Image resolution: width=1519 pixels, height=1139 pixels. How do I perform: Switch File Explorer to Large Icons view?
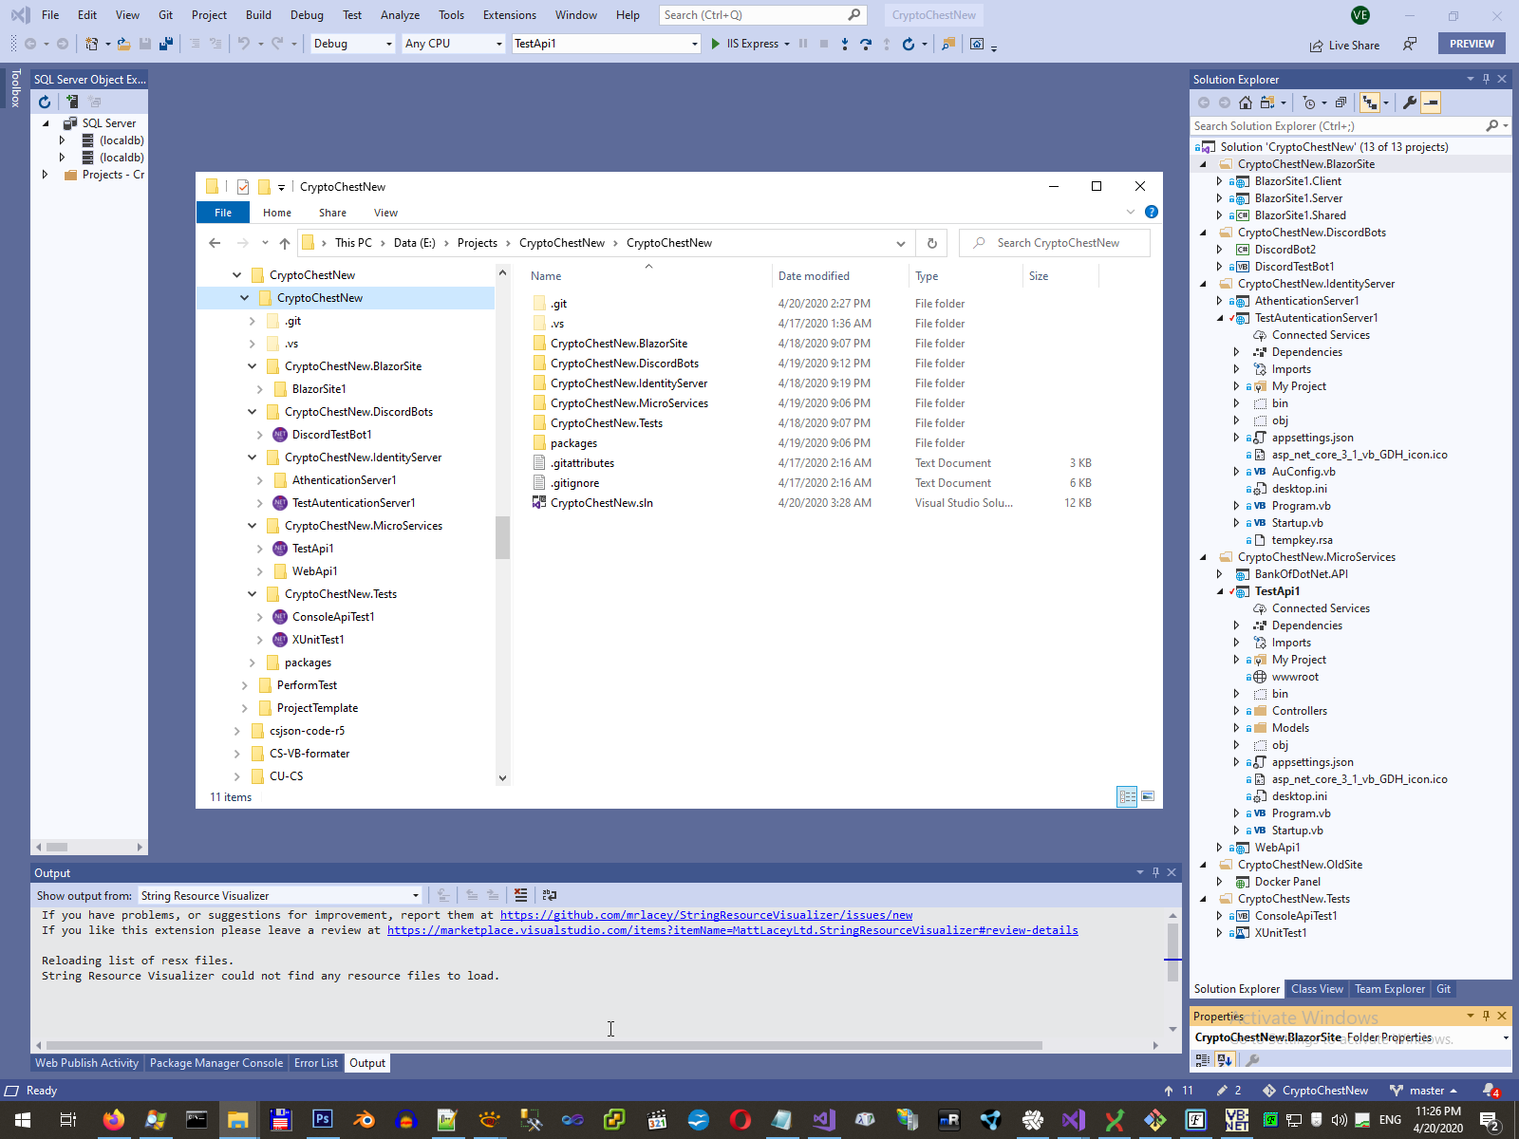tap(1148, 797)
